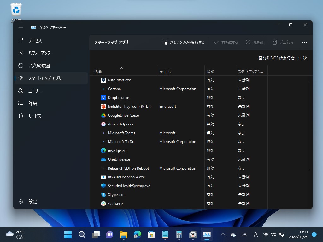
Task: Click the SecurityHealthSystray.exe shield icon
Action: coord(103,186)
